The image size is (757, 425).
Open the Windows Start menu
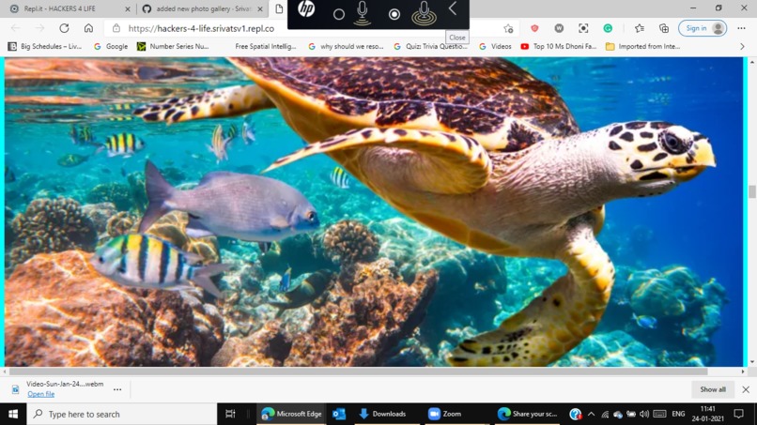(13, 414)
